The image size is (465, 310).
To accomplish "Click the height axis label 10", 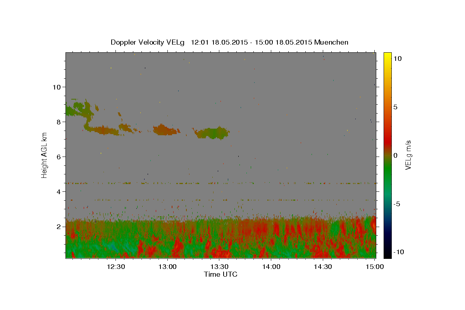I will (56, 87).
